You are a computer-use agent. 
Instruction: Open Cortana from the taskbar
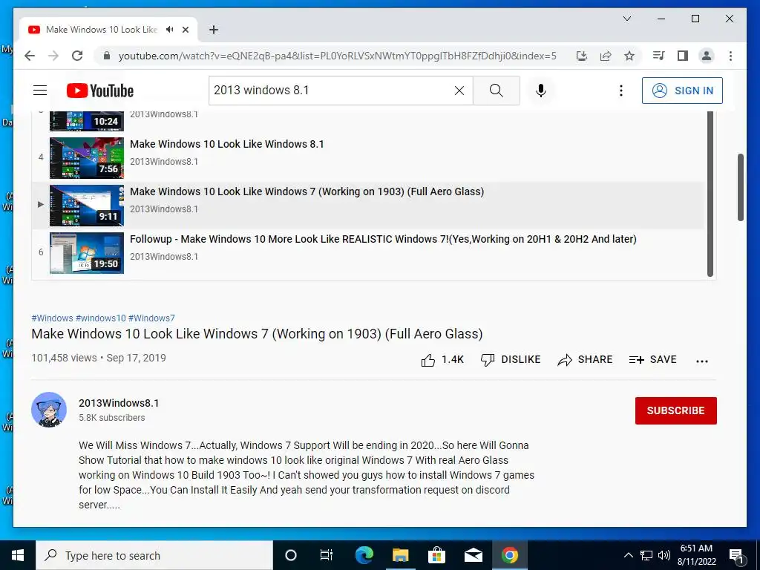291,555
